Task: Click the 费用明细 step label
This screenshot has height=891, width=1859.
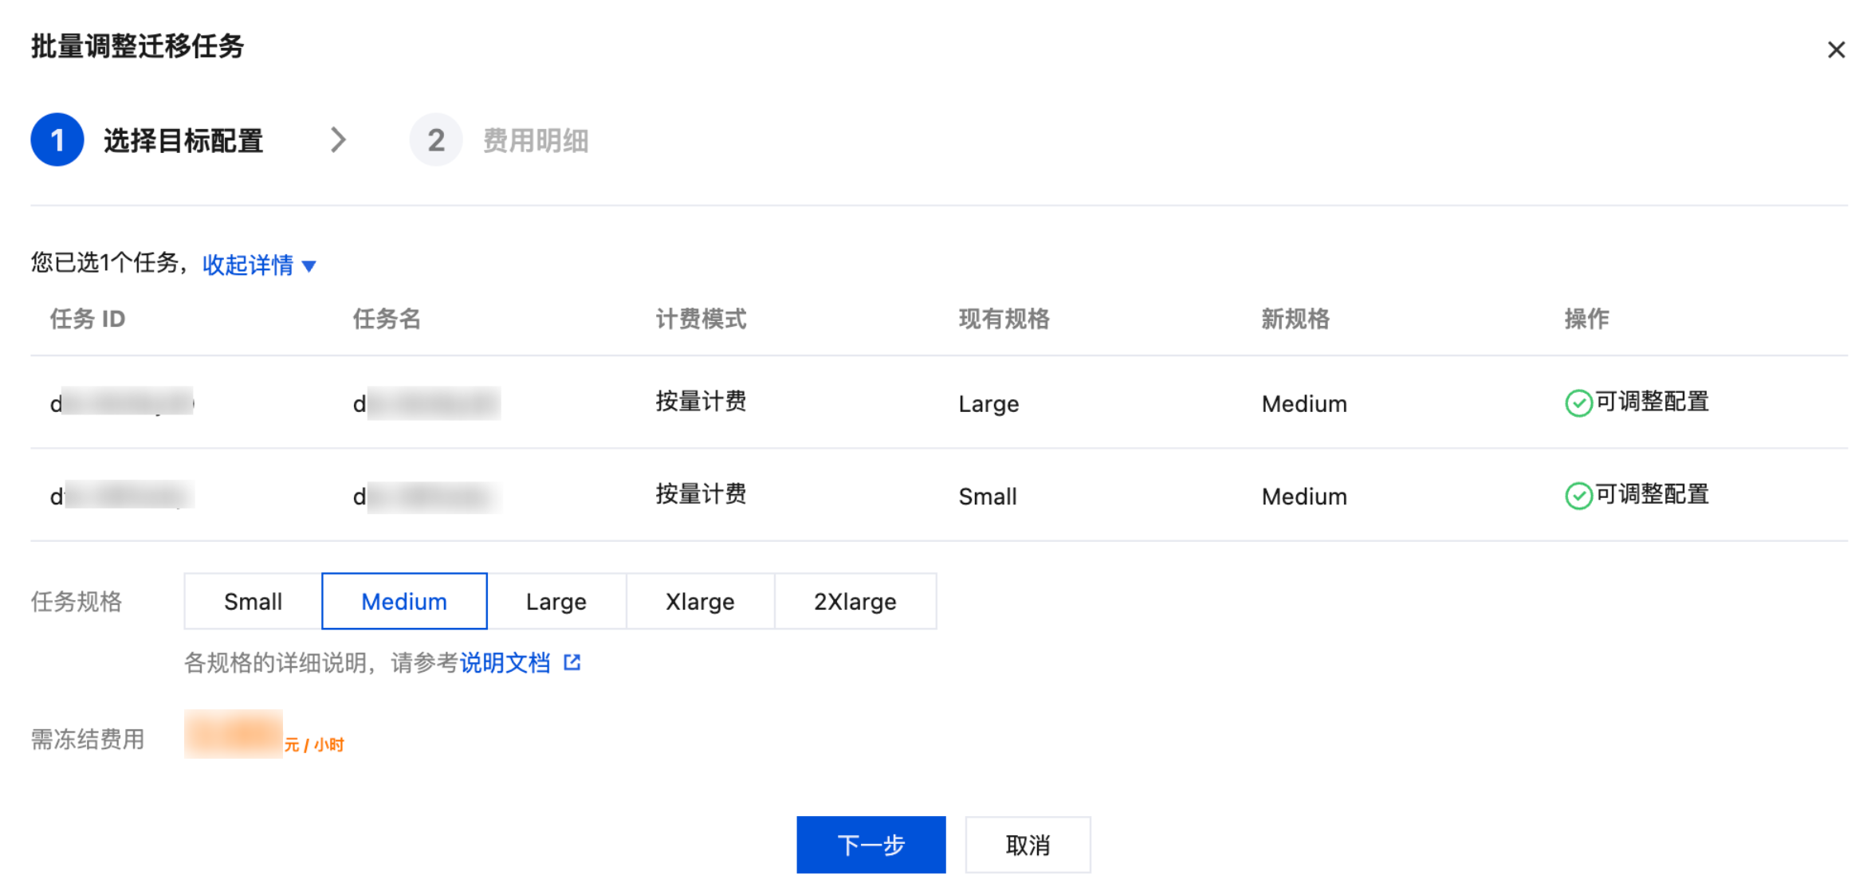Action: coord(536,141)
